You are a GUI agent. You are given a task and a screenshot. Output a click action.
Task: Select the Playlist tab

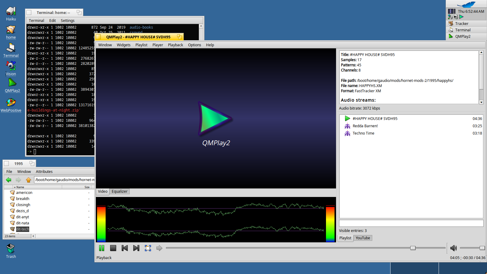(x=345, y=238)
